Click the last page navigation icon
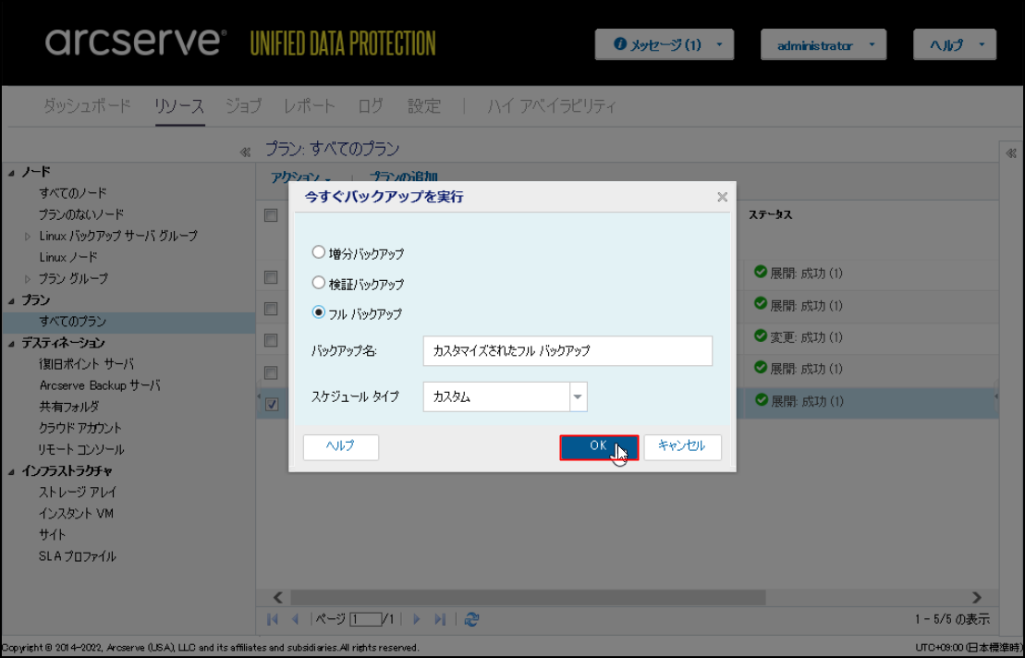Image resolution: width=1025 pixels, height=658 pixels. coord(440,619)
